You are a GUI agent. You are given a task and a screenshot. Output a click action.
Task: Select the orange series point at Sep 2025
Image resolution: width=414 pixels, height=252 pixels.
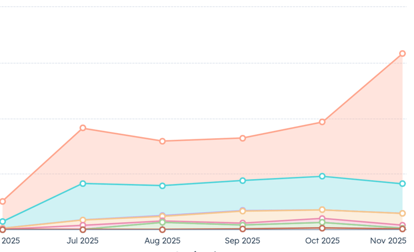pyautogui.click(x=242, y=138)
